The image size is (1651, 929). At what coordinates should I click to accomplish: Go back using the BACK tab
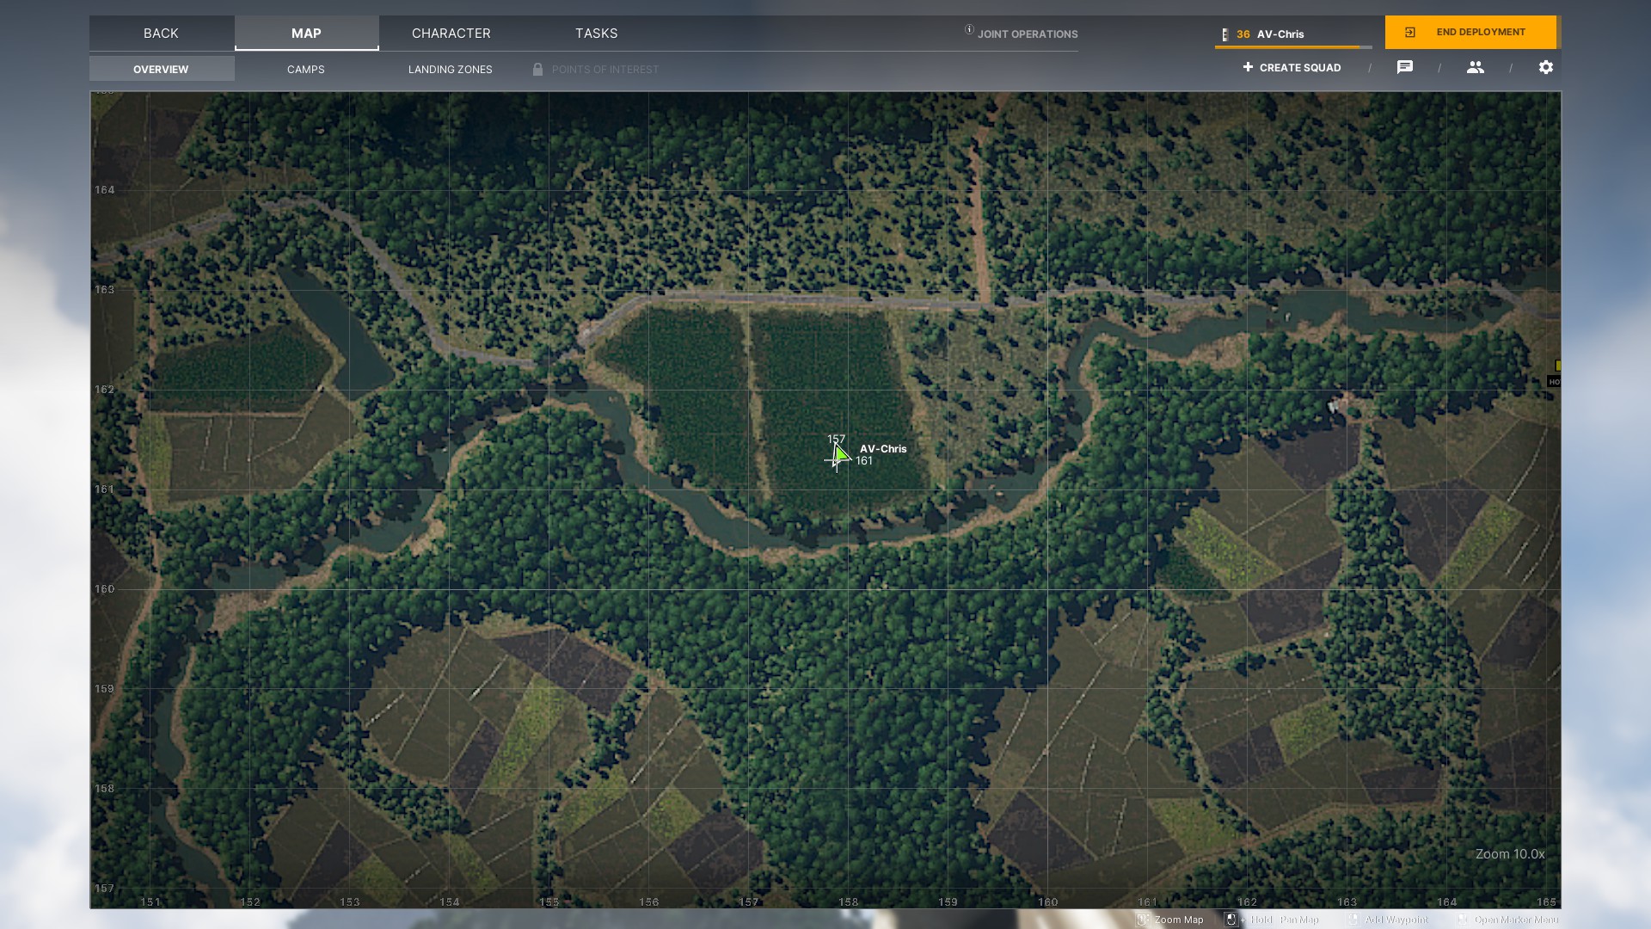(161, 33)
